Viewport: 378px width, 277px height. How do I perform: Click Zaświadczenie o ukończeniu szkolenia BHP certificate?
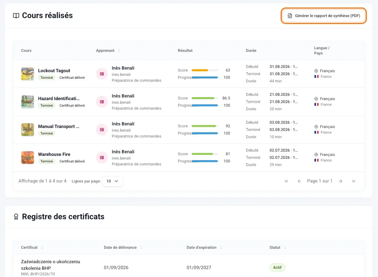[x=50, y=265]
